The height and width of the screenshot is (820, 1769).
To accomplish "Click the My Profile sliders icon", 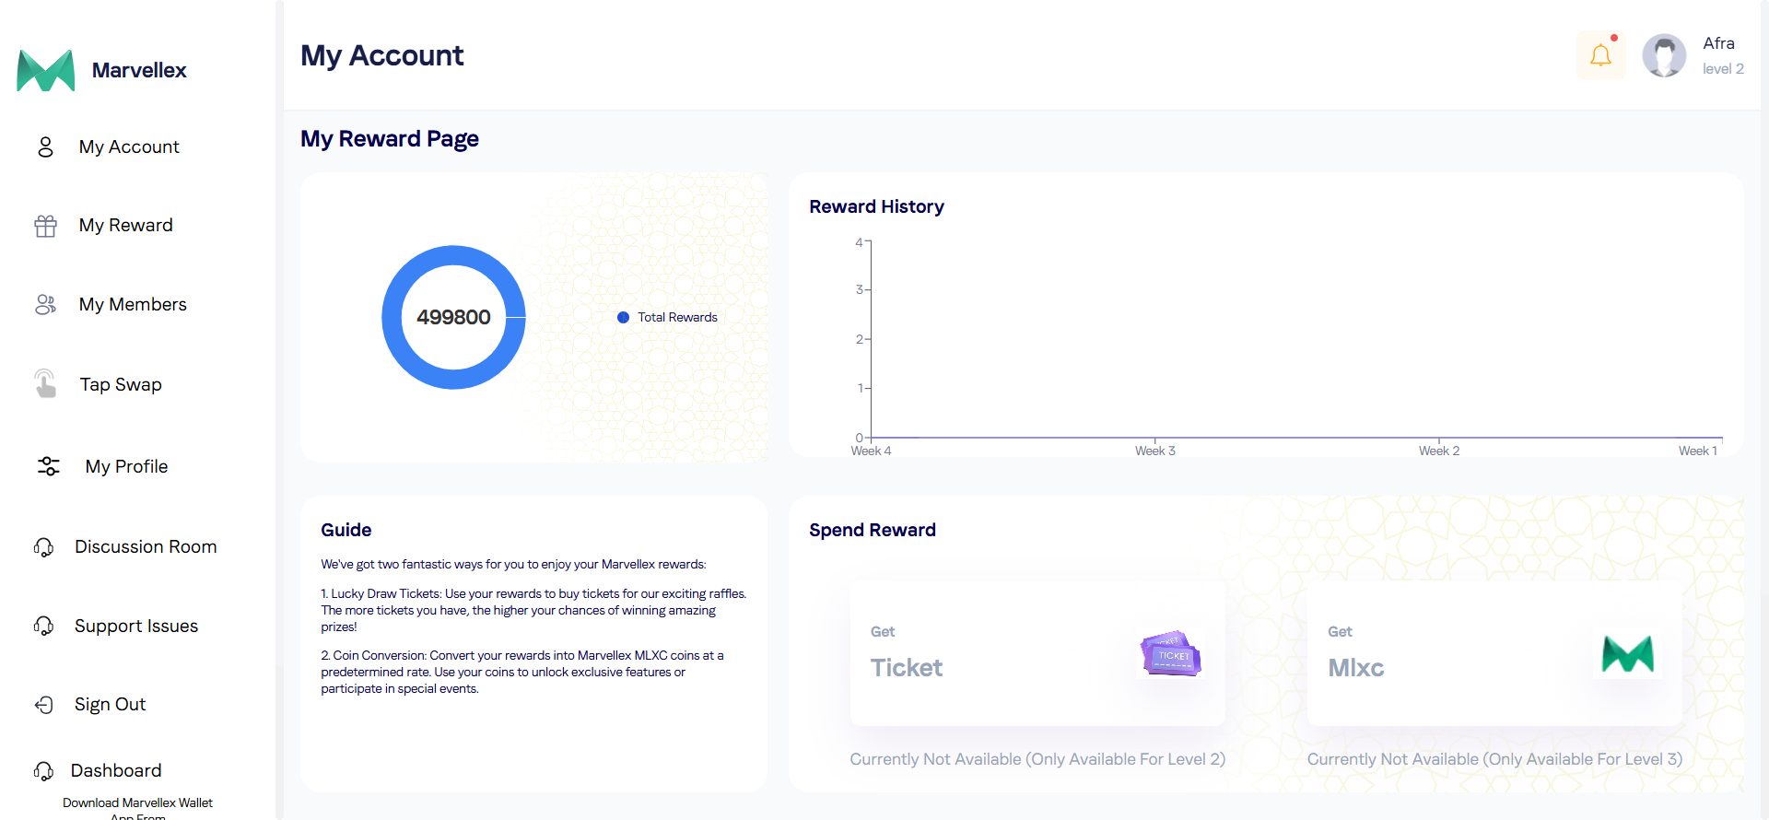I will click(49, 466).
